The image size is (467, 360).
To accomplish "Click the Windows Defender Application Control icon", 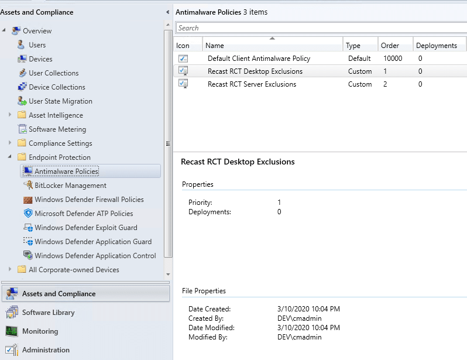I will click(28, 256).
